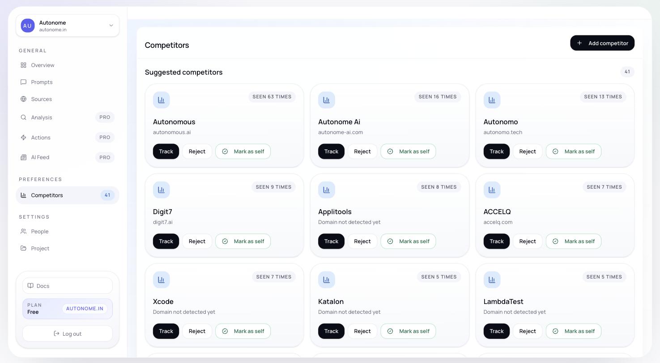
Task: Click the chart icon on the ACCELQ card
Action: pyautogui.click(x=492, y=190)
